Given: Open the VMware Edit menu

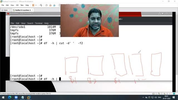Looking at the screenshot, I should point(7,5).
